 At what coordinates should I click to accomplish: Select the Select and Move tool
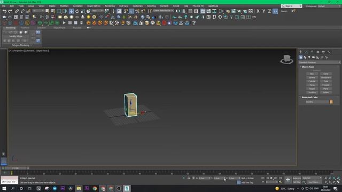71,11
